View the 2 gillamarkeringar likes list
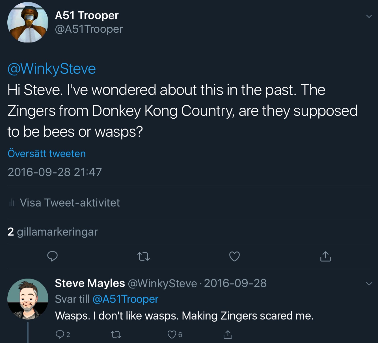Image resolution: width=378 pixels, height=343 pixels. (53, 232)
